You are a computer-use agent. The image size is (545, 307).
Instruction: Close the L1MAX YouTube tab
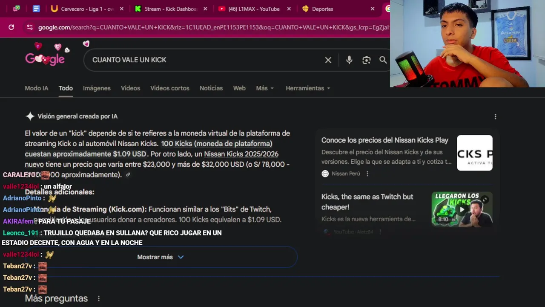(289, 9)
